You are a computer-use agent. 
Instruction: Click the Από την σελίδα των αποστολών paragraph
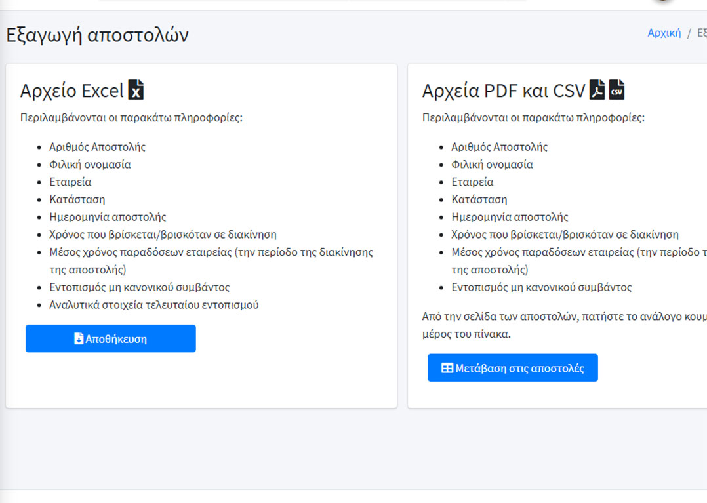pos(565,325)
